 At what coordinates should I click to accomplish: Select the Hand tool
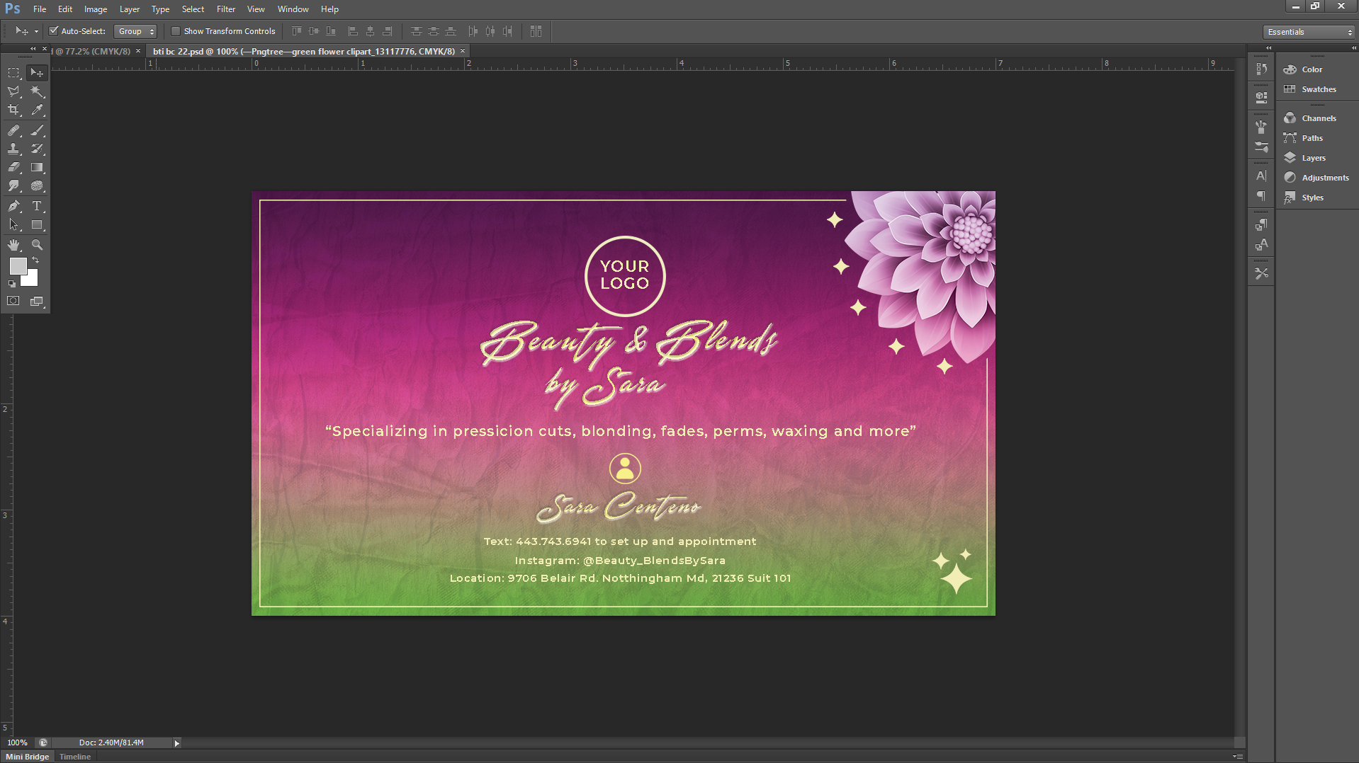pyautogui.click(x=13, y=245)
